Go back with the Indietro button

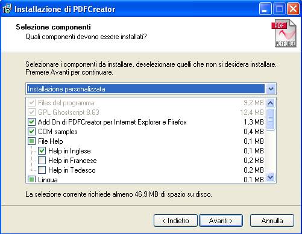pos(175,221)
